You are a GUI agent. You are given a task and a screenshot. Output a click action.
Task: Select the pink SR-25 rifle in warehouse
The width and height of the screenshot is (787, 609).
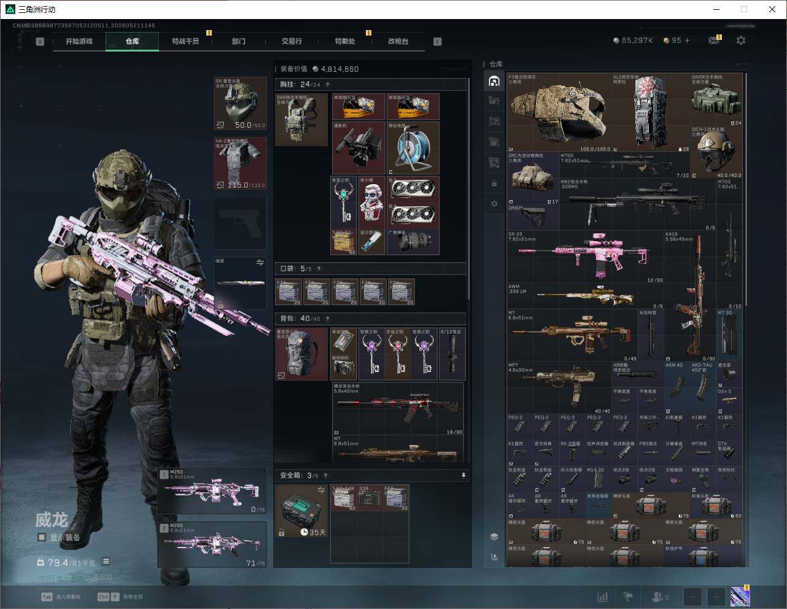[x=586, y=257]
